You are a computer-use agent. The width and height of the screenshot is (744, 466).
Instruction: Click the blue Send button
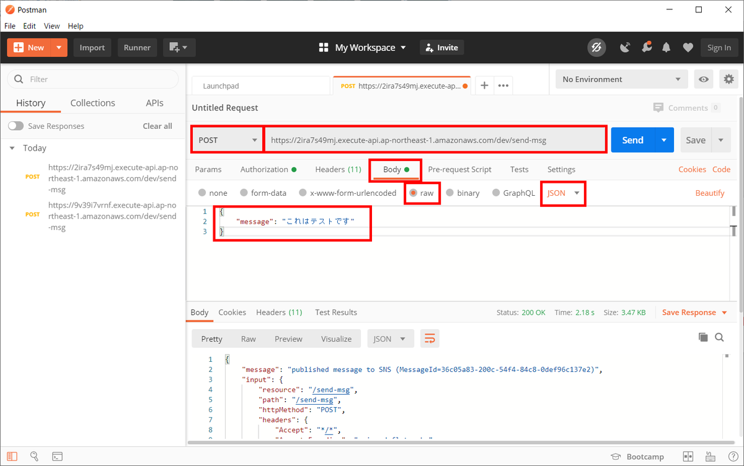pyautogui.click(x=632, y=140)
